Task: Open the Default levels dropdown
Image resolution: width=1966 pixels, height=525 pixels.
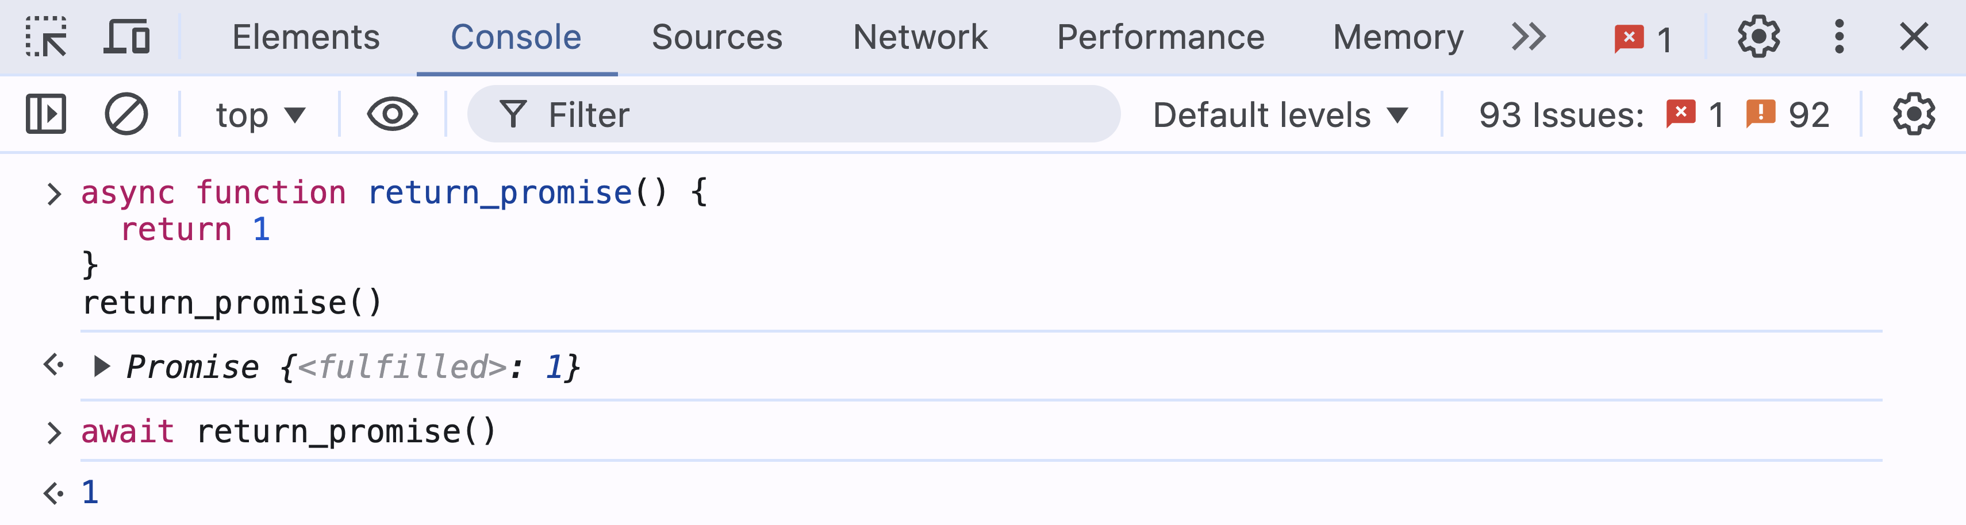Action: pyautogui.click(x=1280, y=115)
